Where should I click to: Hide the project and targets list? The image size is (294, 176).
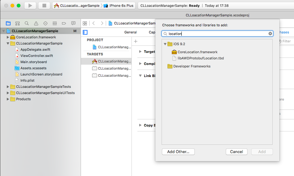tap(85, 32)
